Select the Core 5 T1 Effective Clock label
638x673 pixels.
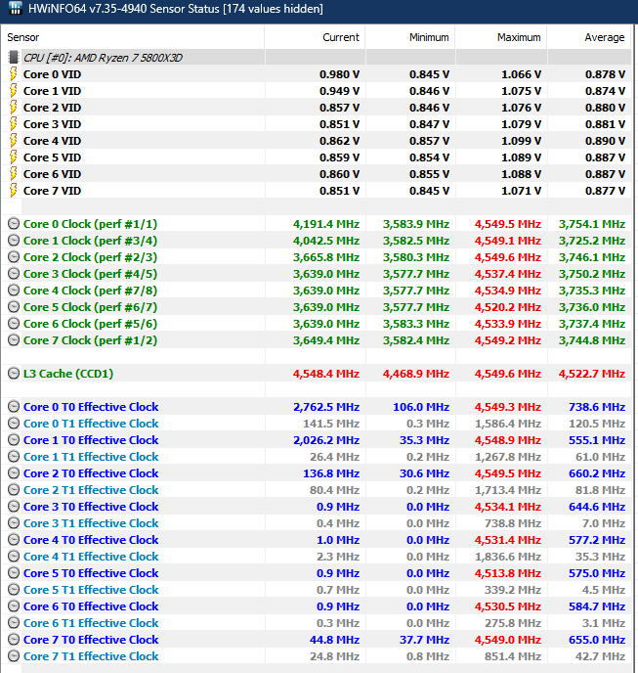pos(91,590)
